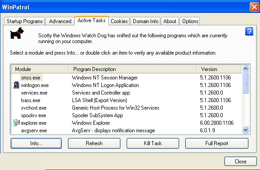Click version 6.00.2800.1106 cell
Screen dimensions: 260x170
[x=216, y=123]
